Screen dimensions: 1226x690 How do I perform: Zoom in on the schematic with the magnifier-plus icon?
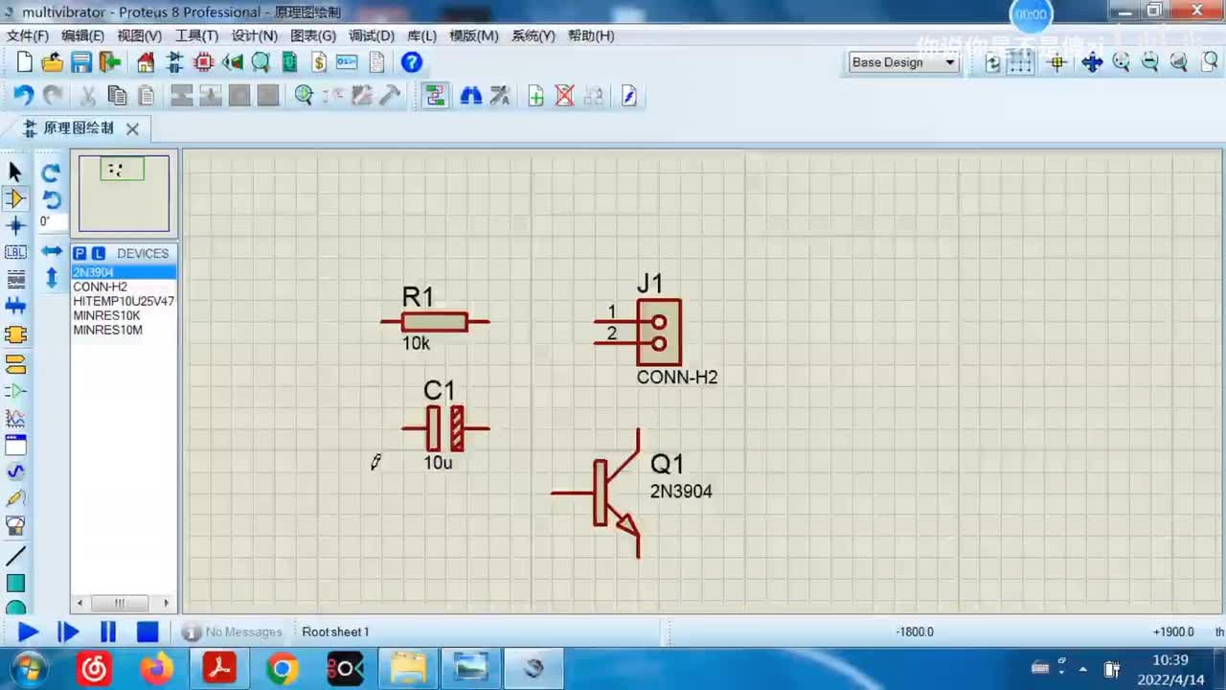point(1121,62)
